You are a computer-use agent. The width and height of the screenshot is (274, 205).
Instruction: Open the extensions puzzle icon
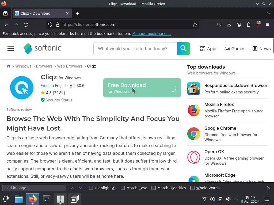[248, 25]
